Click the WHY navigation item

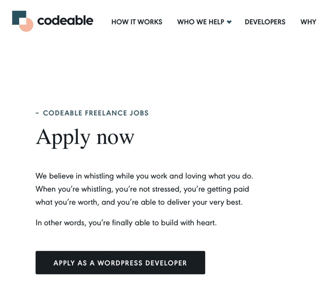pyautogui.click(x=308, y=22)
